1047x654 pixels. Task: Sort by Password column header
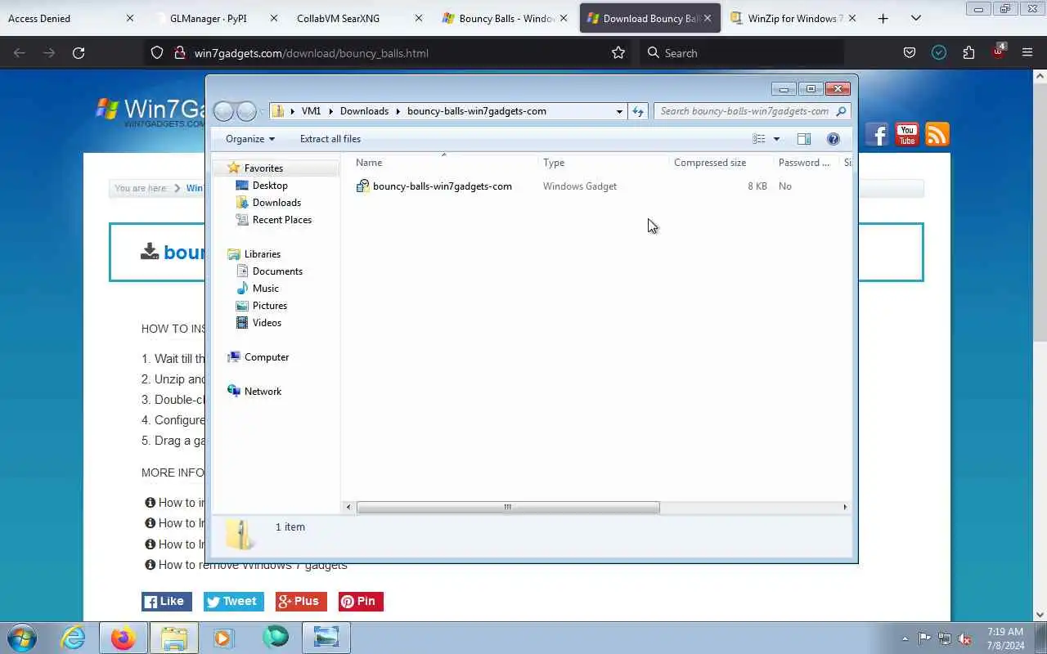click(806, 163)
